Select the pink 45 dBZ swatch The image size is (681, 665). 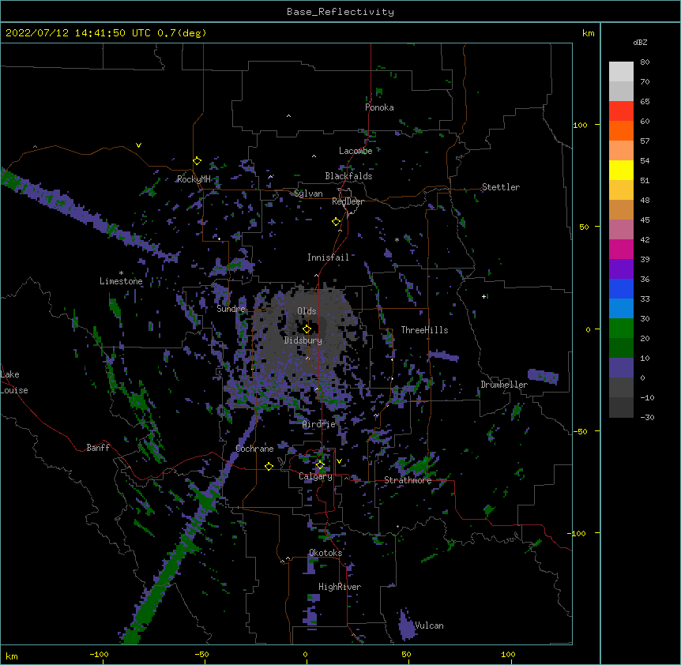tap(621, 230)
